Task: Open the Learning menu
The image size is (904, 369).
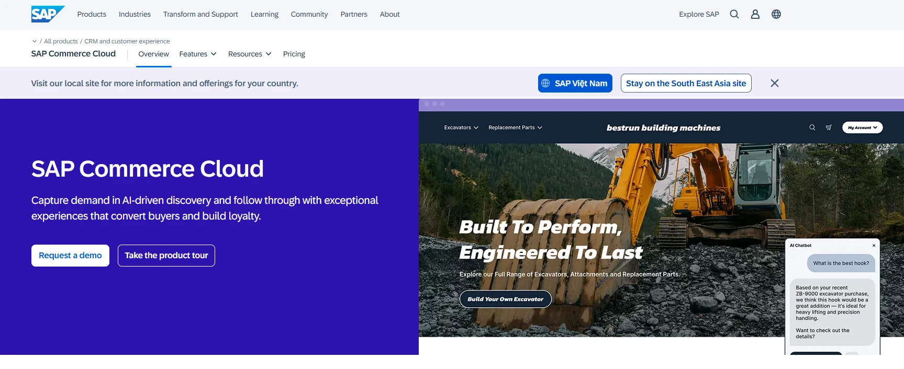Action: pyautogui.click(x=264, y=14)
